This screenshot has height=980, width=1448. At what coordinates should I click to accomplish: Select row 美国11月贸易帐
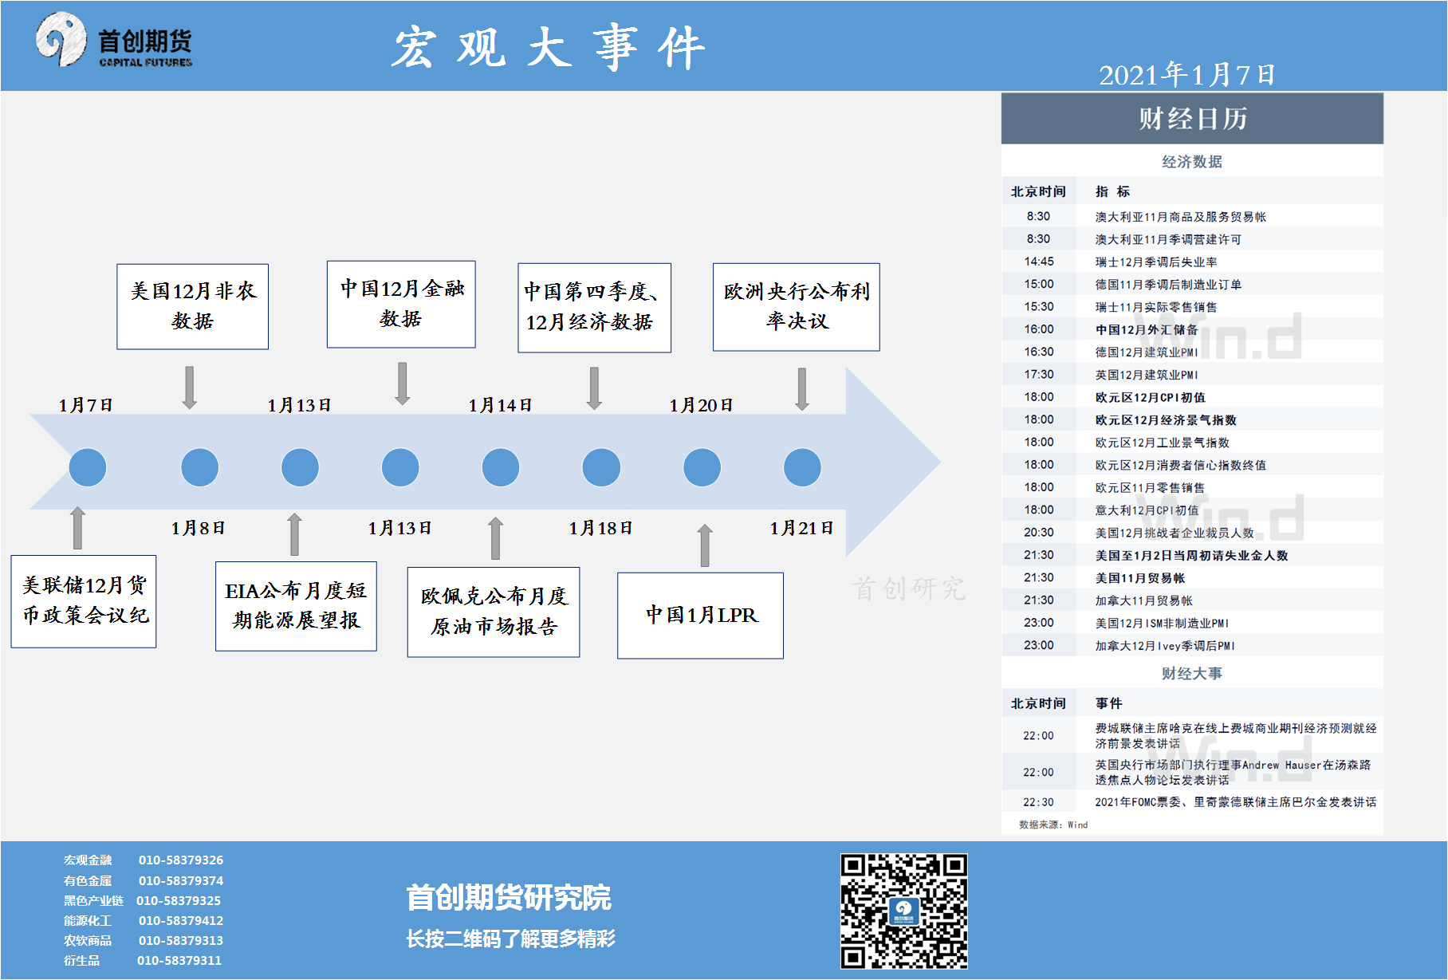(1192, 578)
